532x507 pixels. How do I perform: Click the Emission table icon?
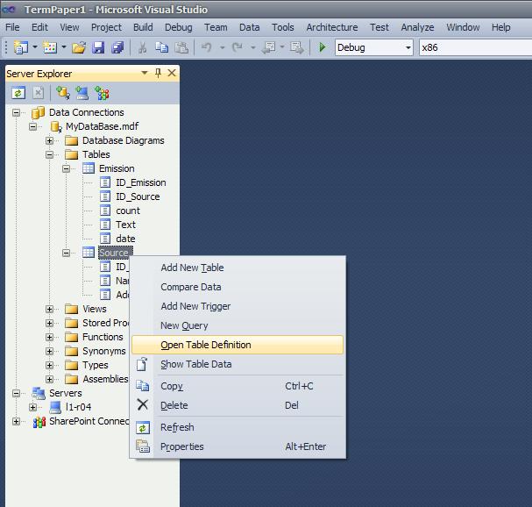(x=89, y=168)
